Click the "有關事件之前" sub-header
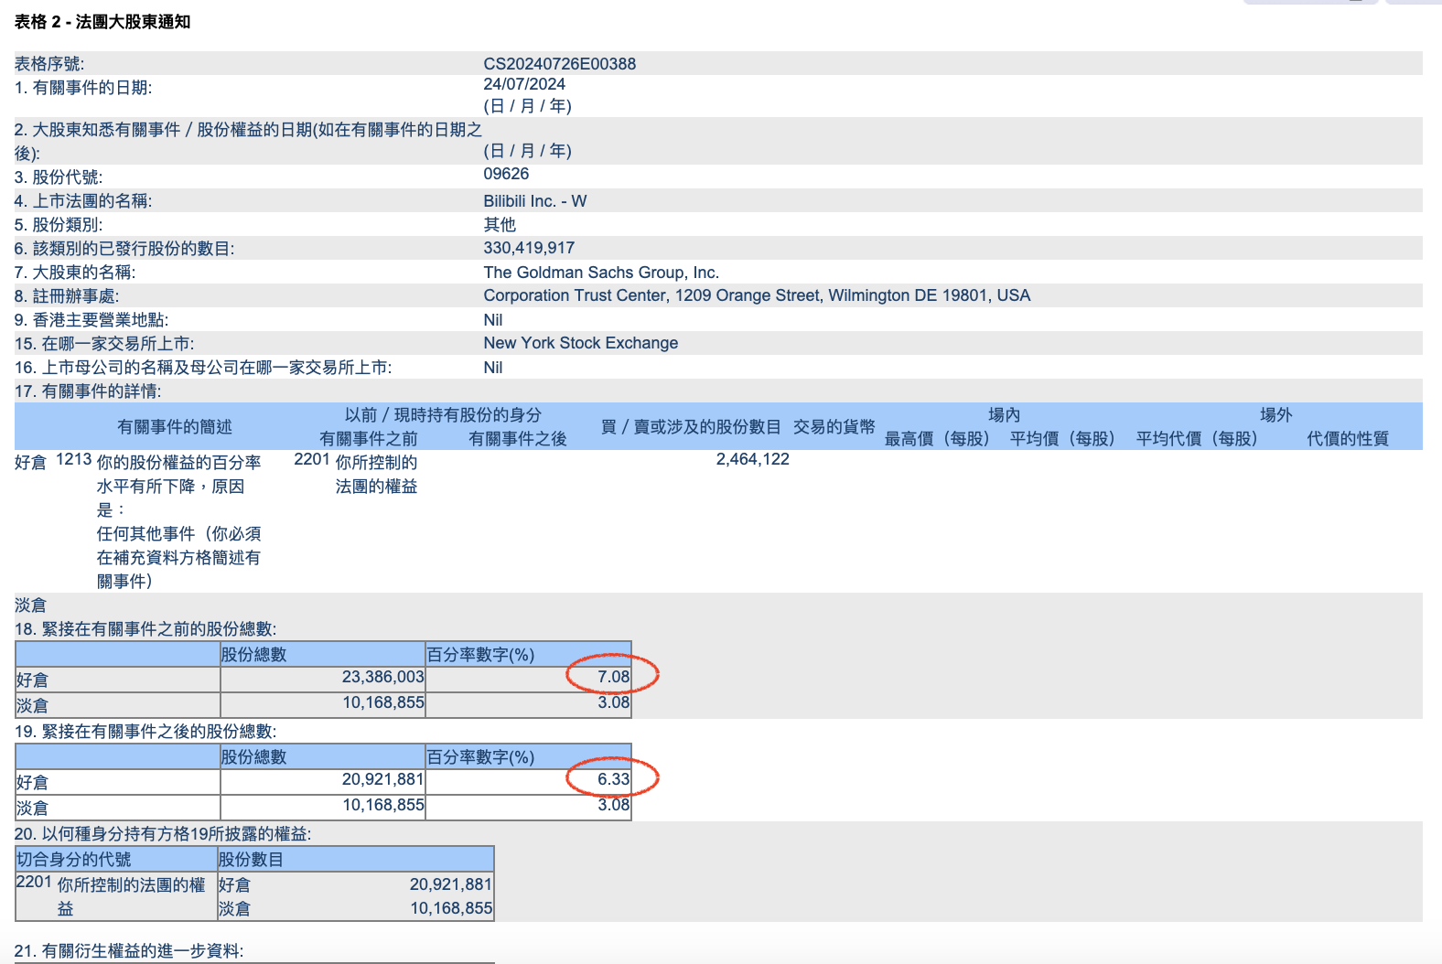1442x964 pixels. (369, 439)
